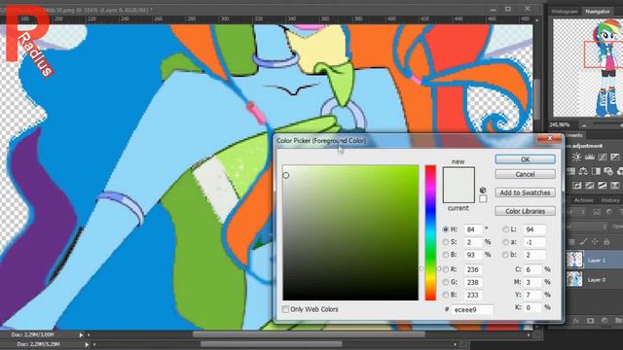The image size is (623, 350).
Task: Open the layer blend mode dropdown
Action: pos(586,227)
